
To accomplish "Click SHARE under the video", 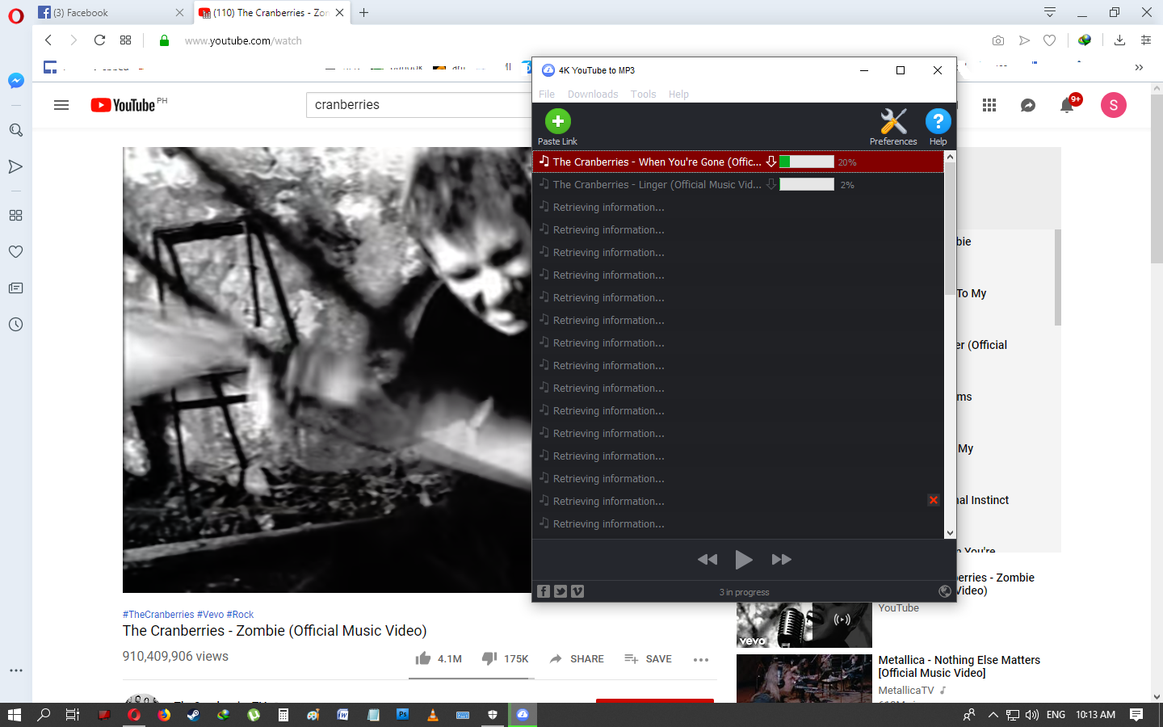I will point(577,658).
